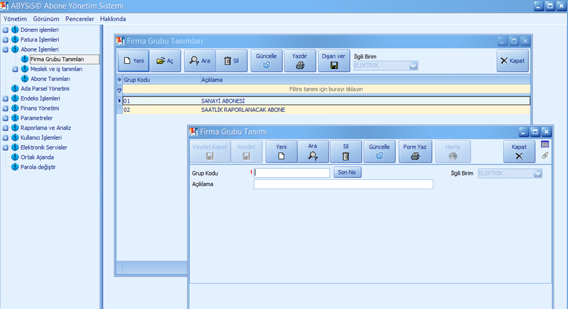Minimize the Firma Grubu Tanımları list window
This screenshot has width=568, height=309.
tap(502, 41)
